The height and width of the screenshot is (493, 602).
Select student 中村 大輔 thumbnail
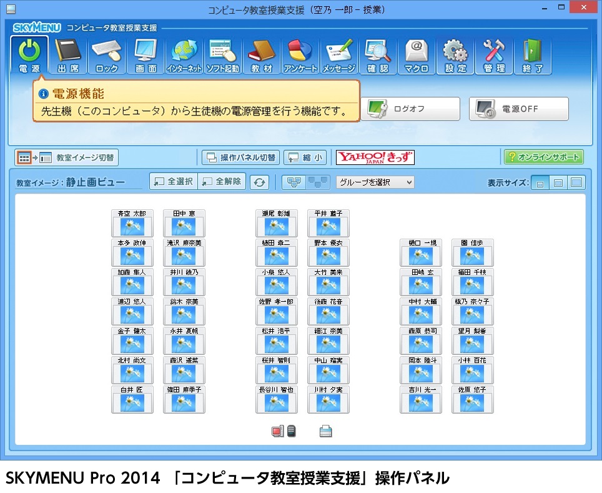[421, 311]
